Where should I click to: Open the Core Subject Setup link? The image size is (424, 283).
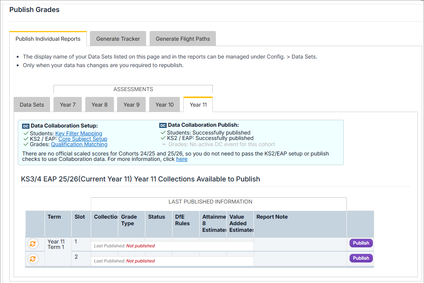tap(83, 139)
